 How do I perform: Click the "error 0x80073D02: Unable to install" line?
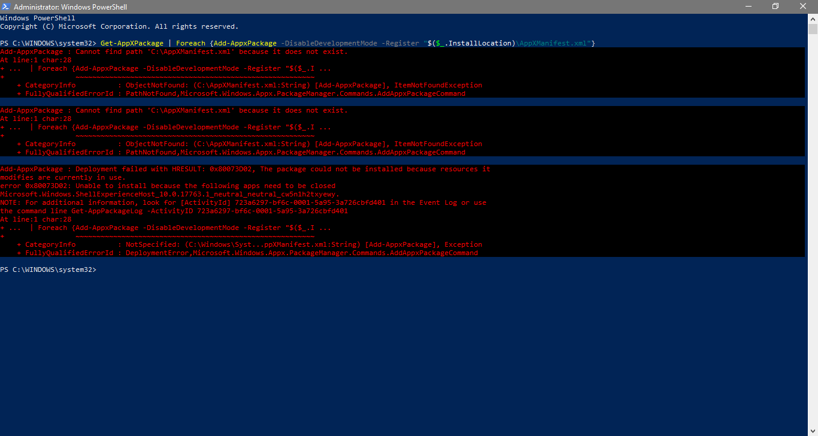pyautogui.click(x=168, y=186)
